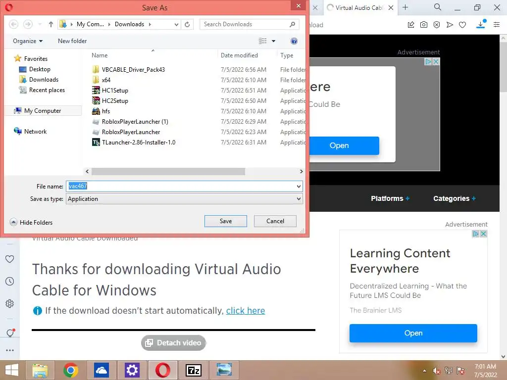Launch Chrome from taskbar
This screenshot has width=507, height=380.
point(70,370)
